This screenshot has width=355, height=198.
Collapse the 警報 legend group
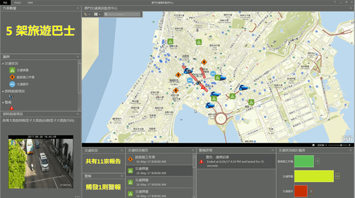(3, 103)
